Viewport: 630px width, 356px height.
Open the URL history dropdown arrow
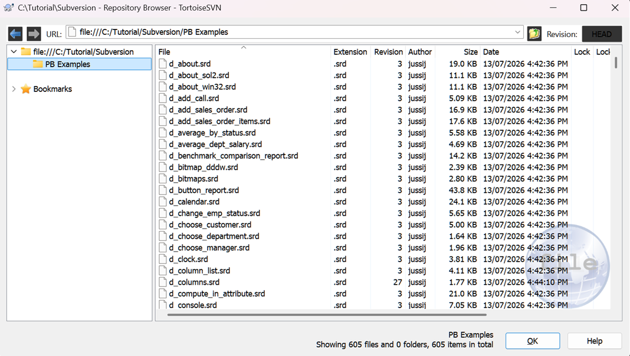pyautogui.click(x=517, y=32)
